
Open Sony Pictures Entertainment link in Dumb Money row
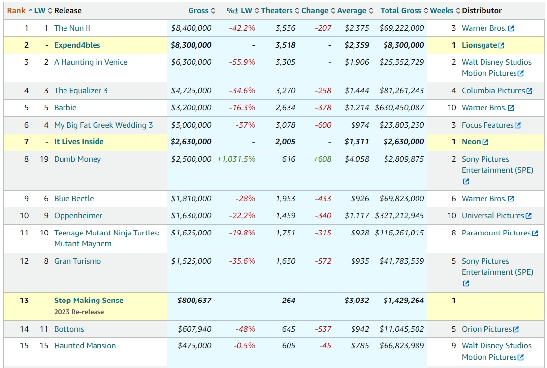pyautogui.click(x=497, y=165)
